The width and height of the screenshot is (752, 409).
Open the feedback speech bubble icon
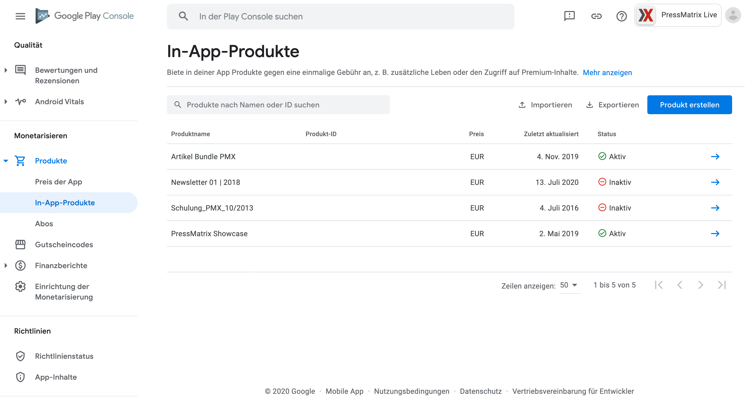(569, 16)
